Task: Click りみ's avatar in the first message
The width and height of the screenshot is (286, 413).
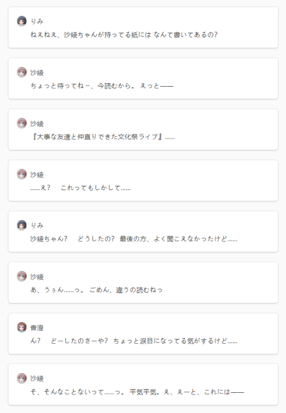Action: [x=22, y=21]
